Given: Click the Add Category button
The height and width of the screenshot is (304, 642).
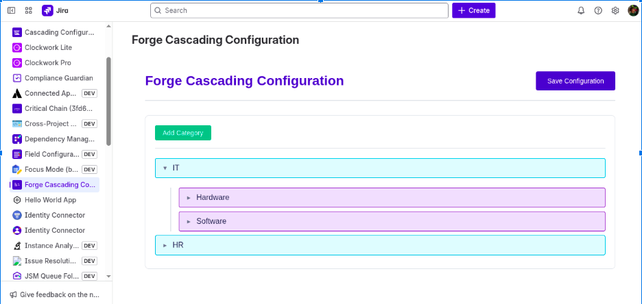Looking at the screenshot, I should coord(183,133).
